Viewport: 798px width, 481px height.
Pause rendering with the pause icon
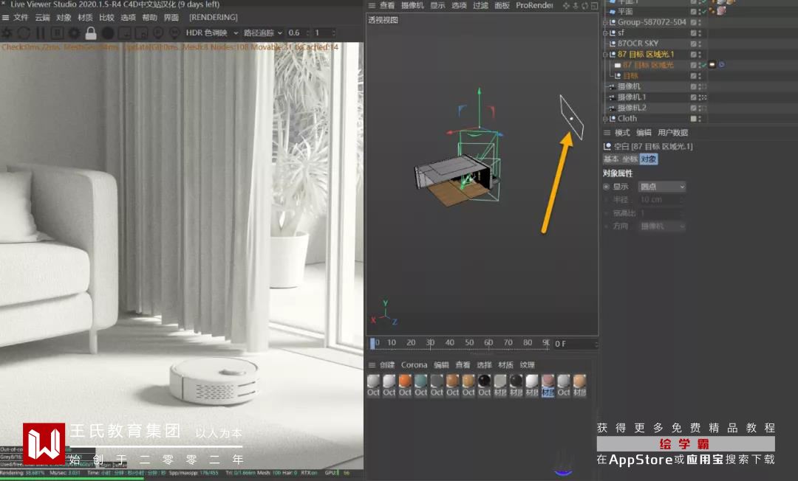(x=41, y=33)
